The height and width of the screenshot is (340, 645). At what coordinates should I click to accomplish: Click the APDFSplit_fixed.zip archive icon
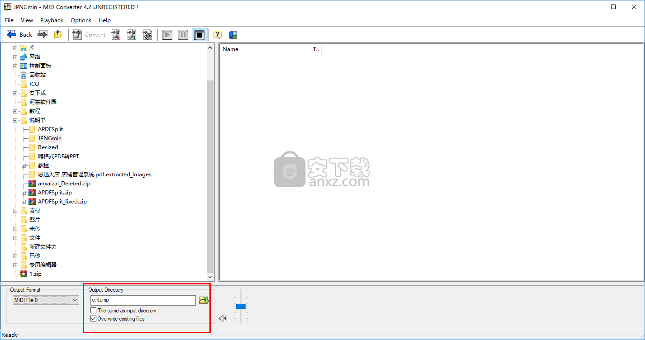(x=32, y=202)
